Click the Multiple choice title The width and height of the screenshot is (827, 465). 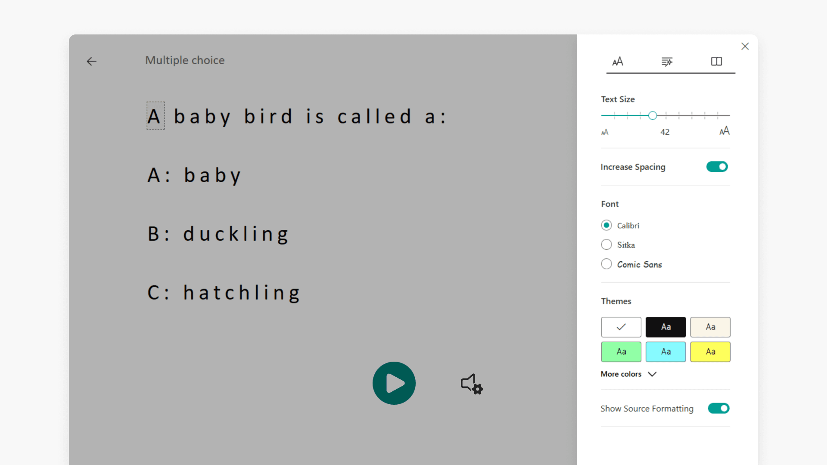pyautogui.click(x=185, y=60)
